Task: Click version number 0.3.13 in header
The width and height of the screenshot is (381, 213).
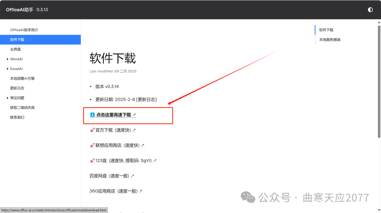Action: 42,10
